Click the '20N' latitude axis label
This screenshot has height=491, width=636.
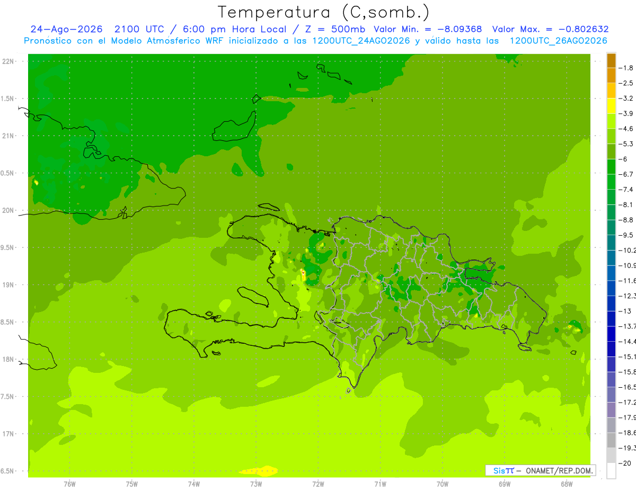click(x=9, y=210)
